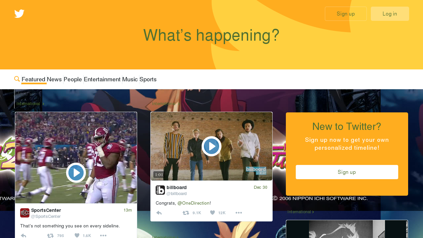Open the @billboard handle link
Image resolution: width=423 pixels, height=238 pixels.
pos(176,194)
